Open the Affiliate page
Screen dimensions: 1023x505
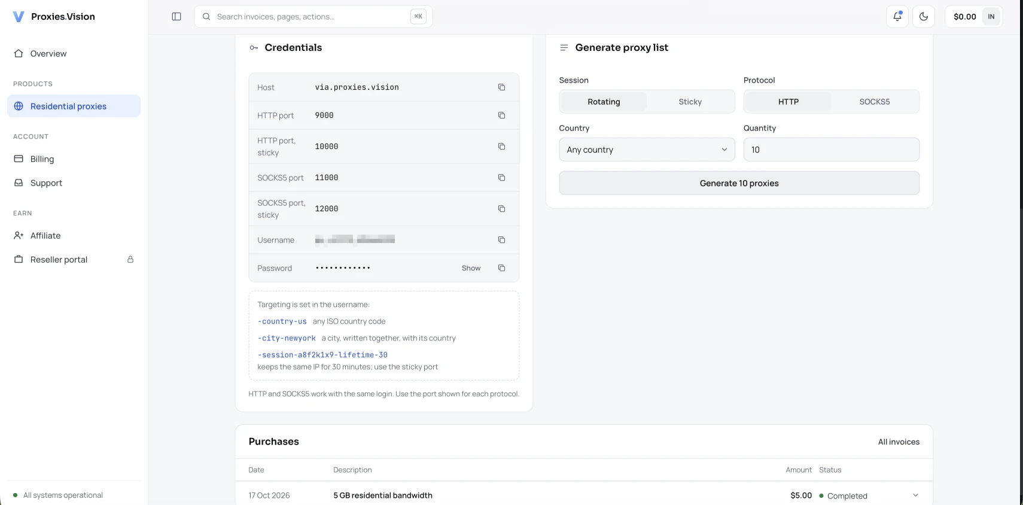(74, 236)
